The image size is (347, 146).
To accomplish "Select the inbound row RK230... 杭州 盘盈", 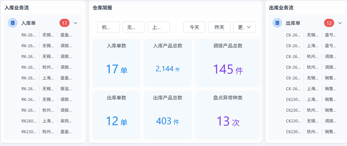I will coord(47,132).
